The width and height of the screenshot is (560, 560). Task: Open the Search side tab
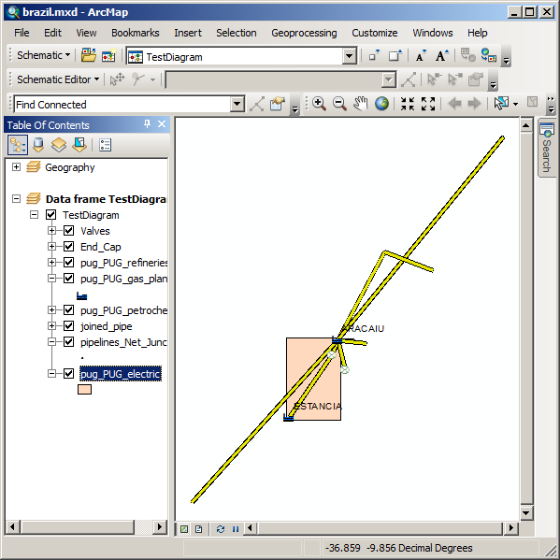(547, 148)
